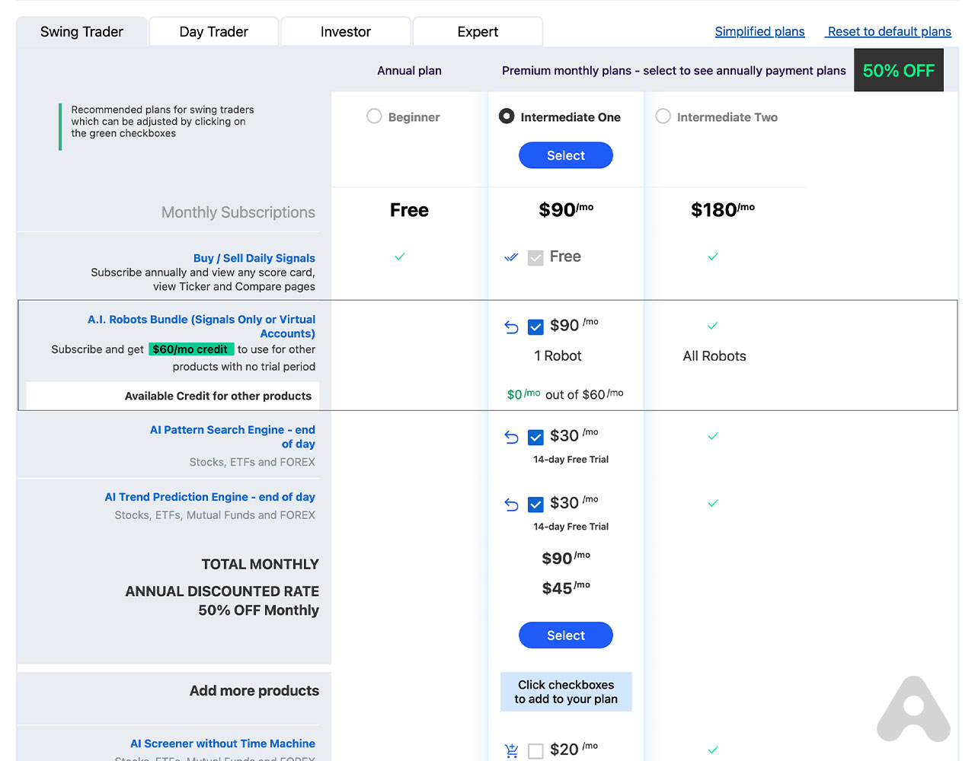This screenshot has height=761, width=975.
Task: Toggle the AI Pattern Search Engine $30 checkbox
Action: 535,437
